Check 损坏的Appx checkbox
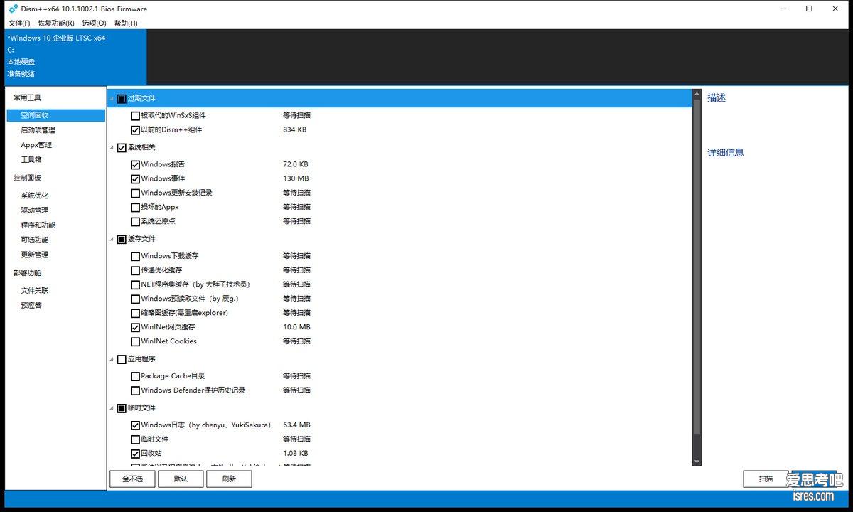853x512 pixels. tap(135, 208)
